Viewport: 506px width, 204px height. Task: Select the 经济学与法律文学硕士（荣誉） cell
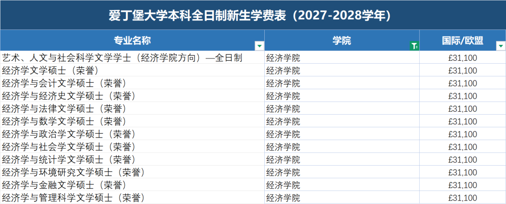coord(132,109)
